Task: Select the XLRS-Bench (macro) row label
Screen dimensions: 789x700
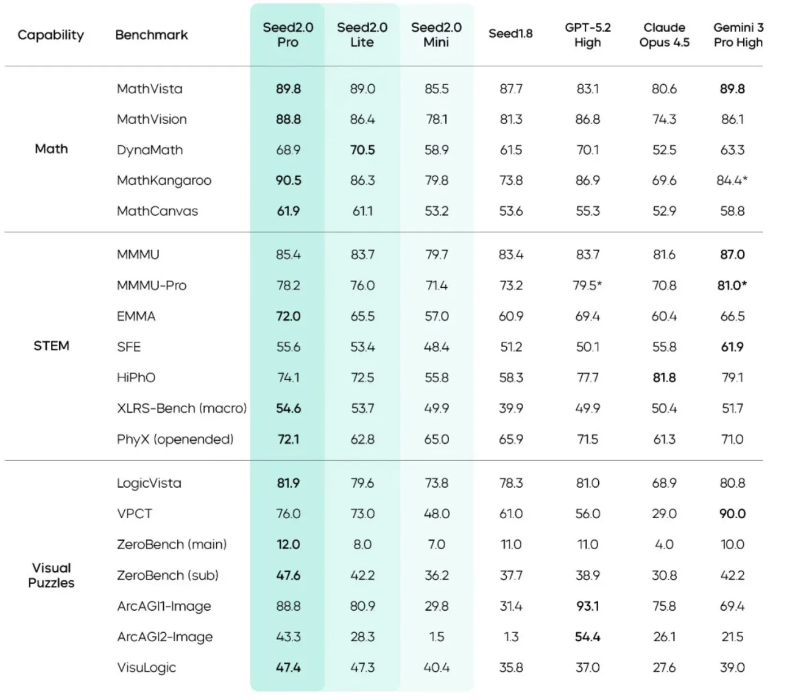Action: click(x=182, y=408)
